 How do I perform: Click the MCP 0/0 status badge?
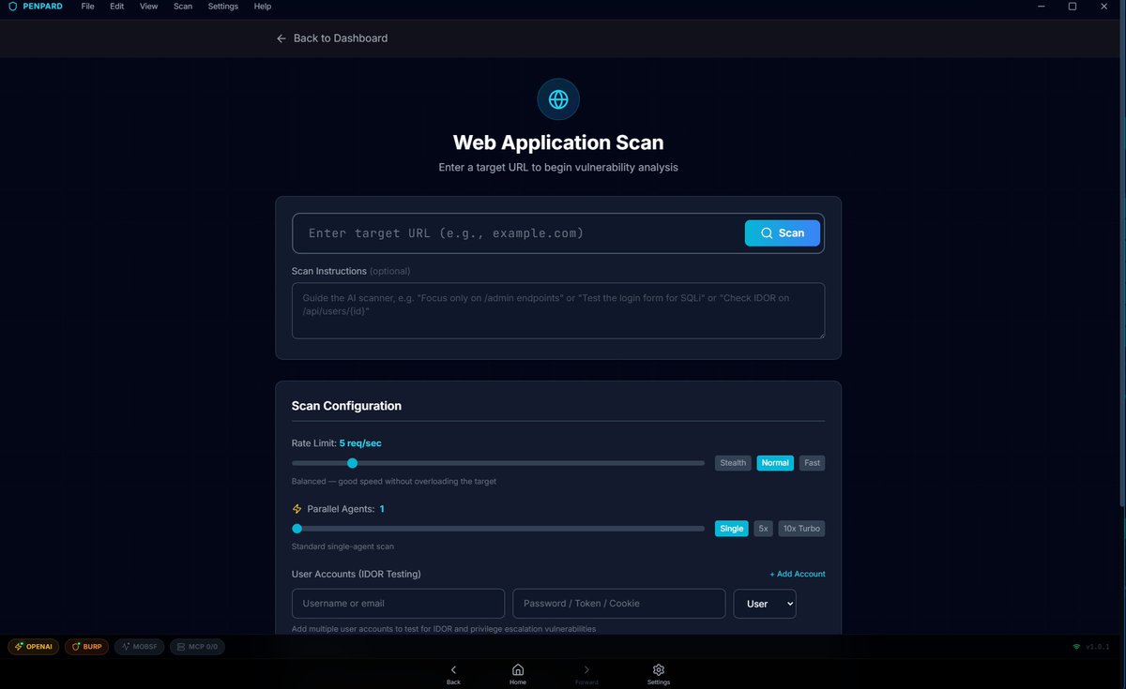[x=197, y=647]
